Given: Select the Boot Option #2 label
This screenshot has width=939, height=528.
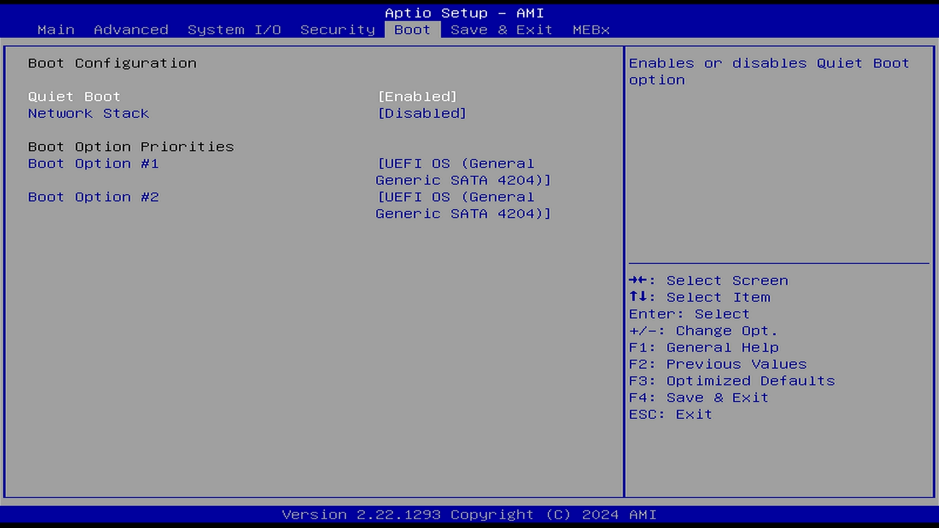Looking at the screenshot, I should 93,197.
